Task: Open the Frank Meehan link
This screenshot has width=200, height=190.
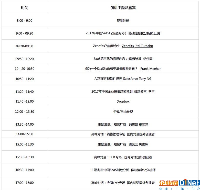Action: (151, 69)
